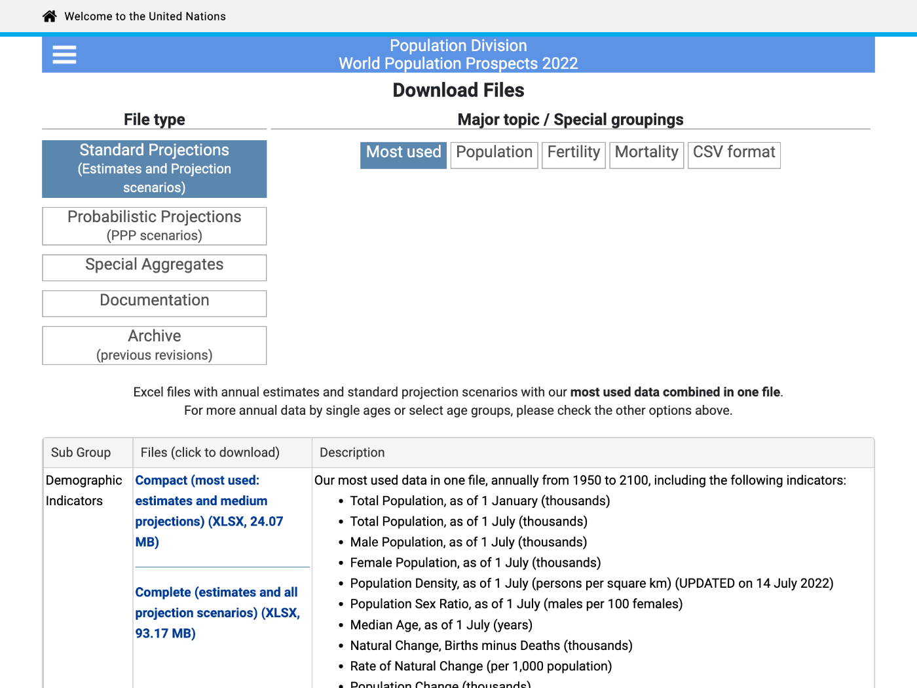
Task: Select Probabilistic Projections file type
Action: point(155,226)
